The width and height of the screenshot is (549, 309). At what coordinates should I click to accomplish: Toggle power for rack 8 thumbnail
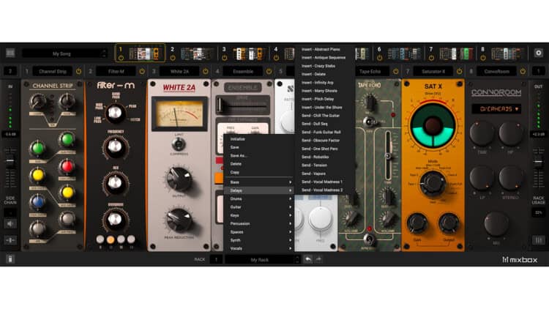pyautogui.click(x=483, y=58)
